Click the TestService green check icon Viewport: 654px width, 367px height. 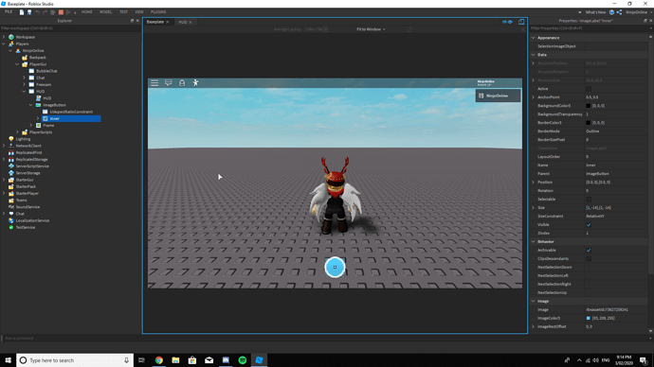tap(11, 227)
